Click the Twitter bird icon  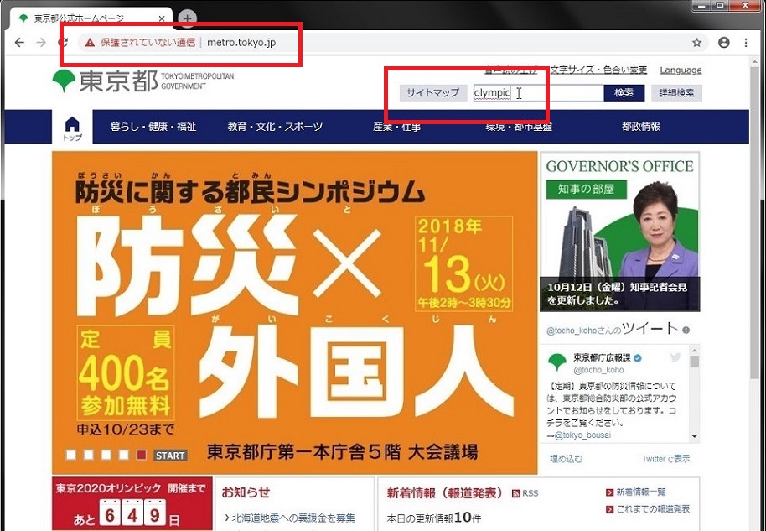click(x=675, y=357)
